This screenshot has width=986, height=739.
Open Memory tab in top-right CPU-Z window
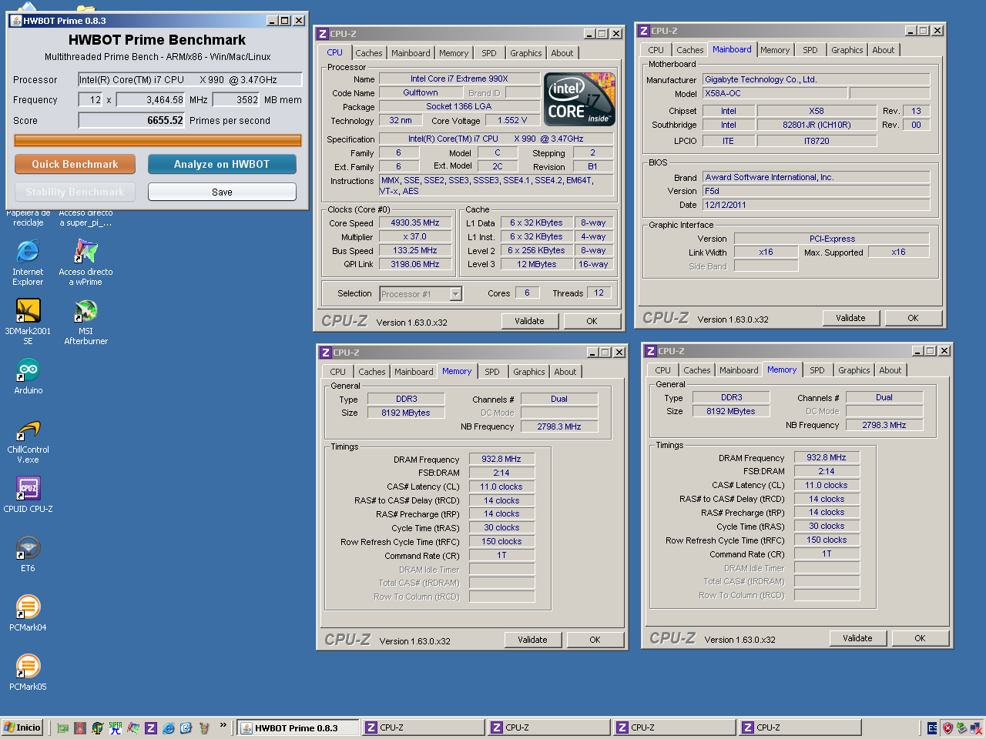pos(775,50)
